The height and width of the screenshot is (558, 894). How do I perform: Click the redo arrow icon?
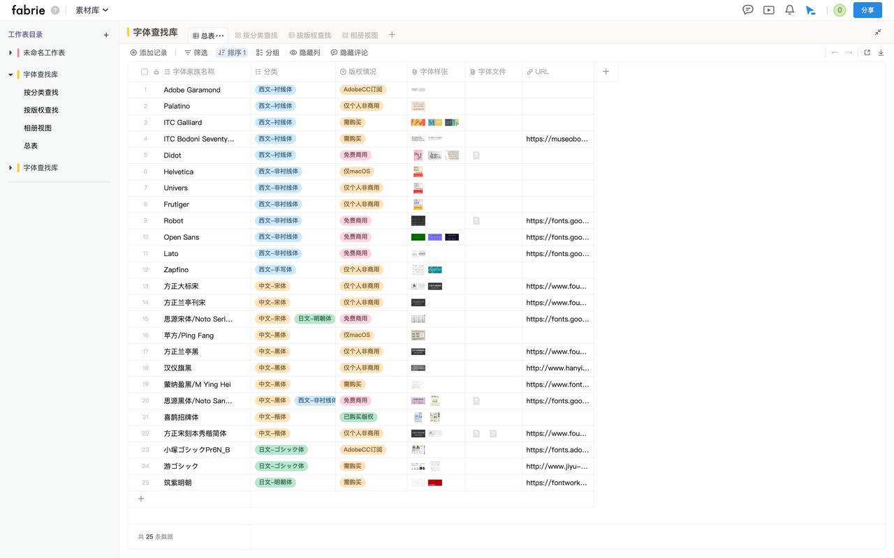pos(849,53)
